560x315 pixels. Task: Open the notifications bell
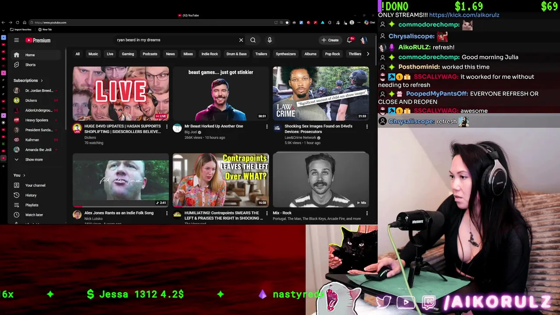(350, 40)
